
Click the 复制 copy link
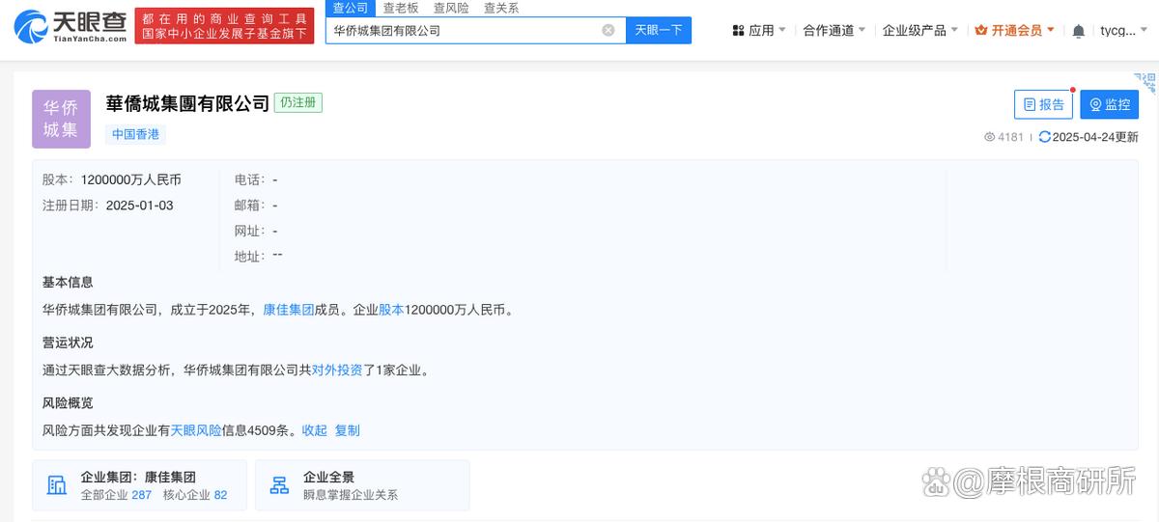[x=348, y=430]
